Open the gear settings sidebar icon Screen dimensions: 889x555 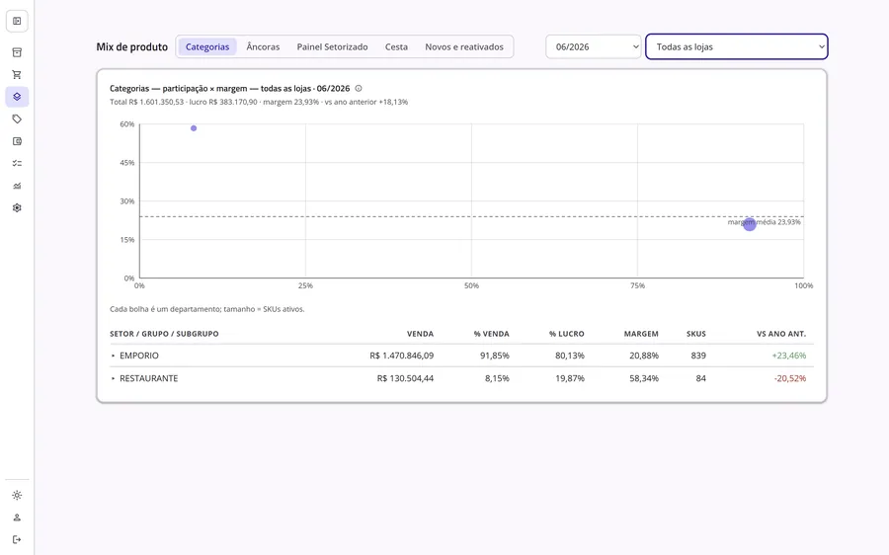click(17, 208)
